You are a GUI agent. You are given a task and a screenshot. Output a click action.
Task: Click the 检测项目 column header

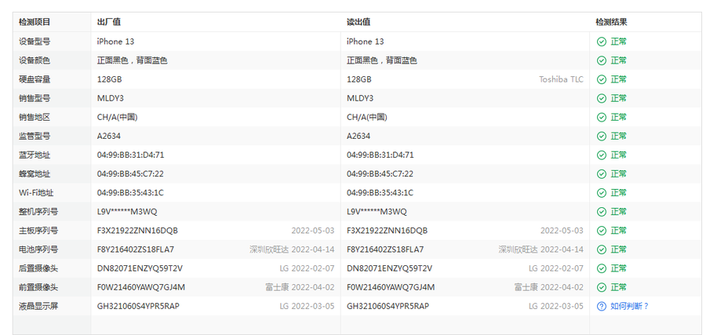coord(35,22)
